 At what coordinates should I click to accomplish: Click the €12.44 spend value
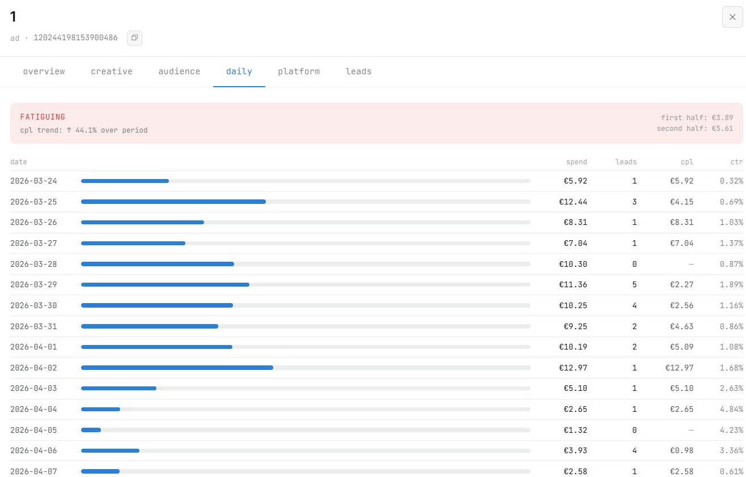click(x=573, y=202)
